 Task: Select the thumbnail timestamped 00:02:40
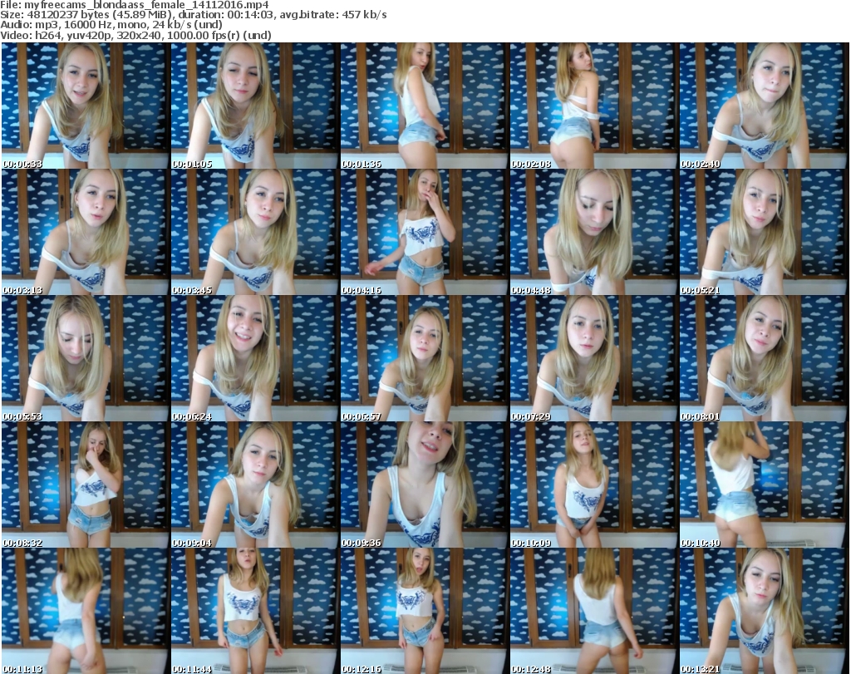[763, 106]
